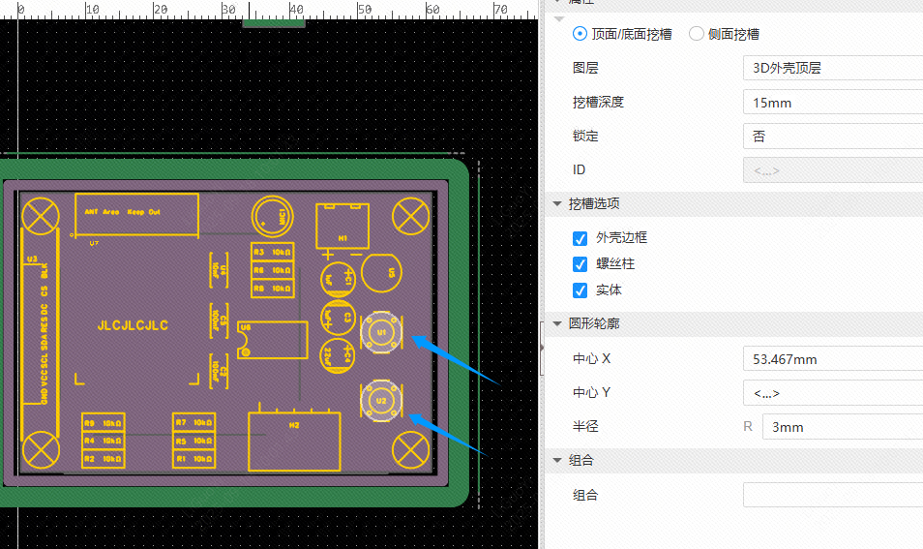This screenshot has width=923, height=549.
Task: Select the H2 connector footprint
Action: point(294,442)
